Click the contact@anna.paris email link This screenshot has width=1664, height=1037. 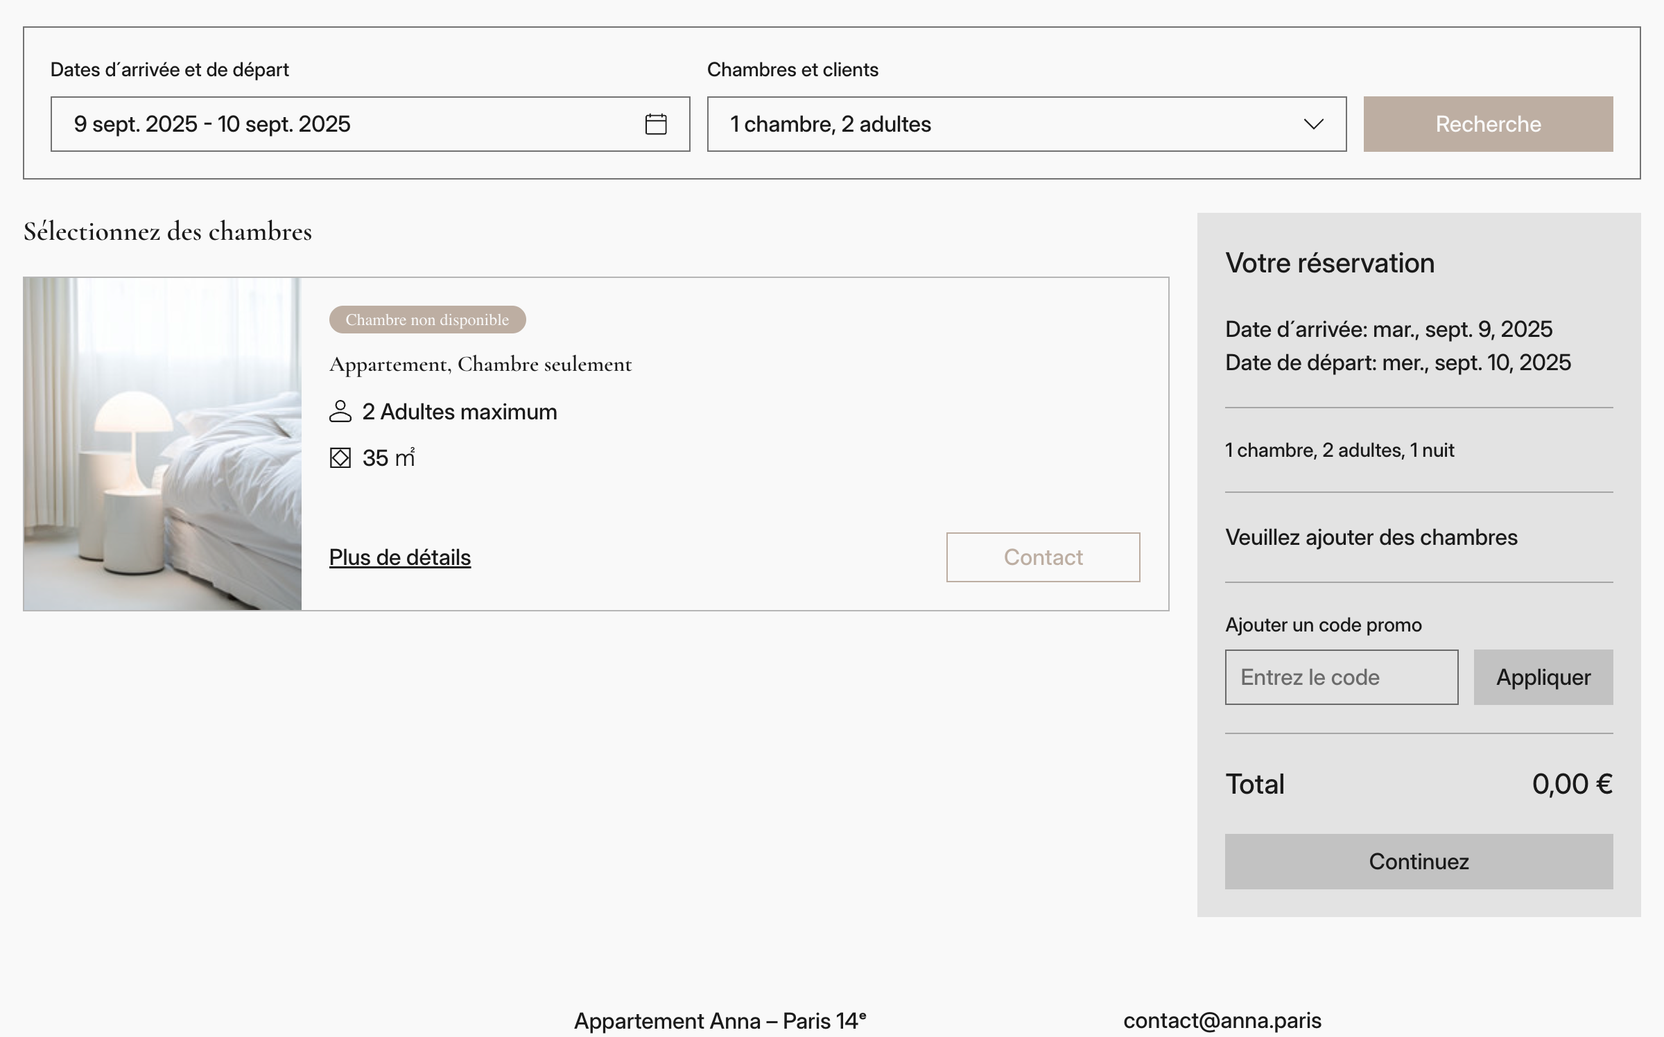[1222, 1020]
